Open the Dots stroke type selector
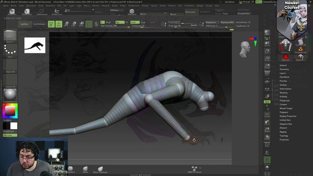The image size is (313, 176). (x=10, y=51)
